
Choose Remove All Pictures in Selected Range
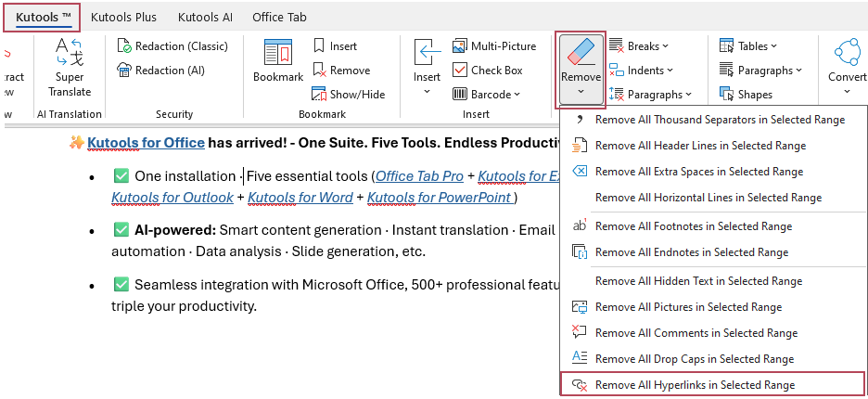713,307
